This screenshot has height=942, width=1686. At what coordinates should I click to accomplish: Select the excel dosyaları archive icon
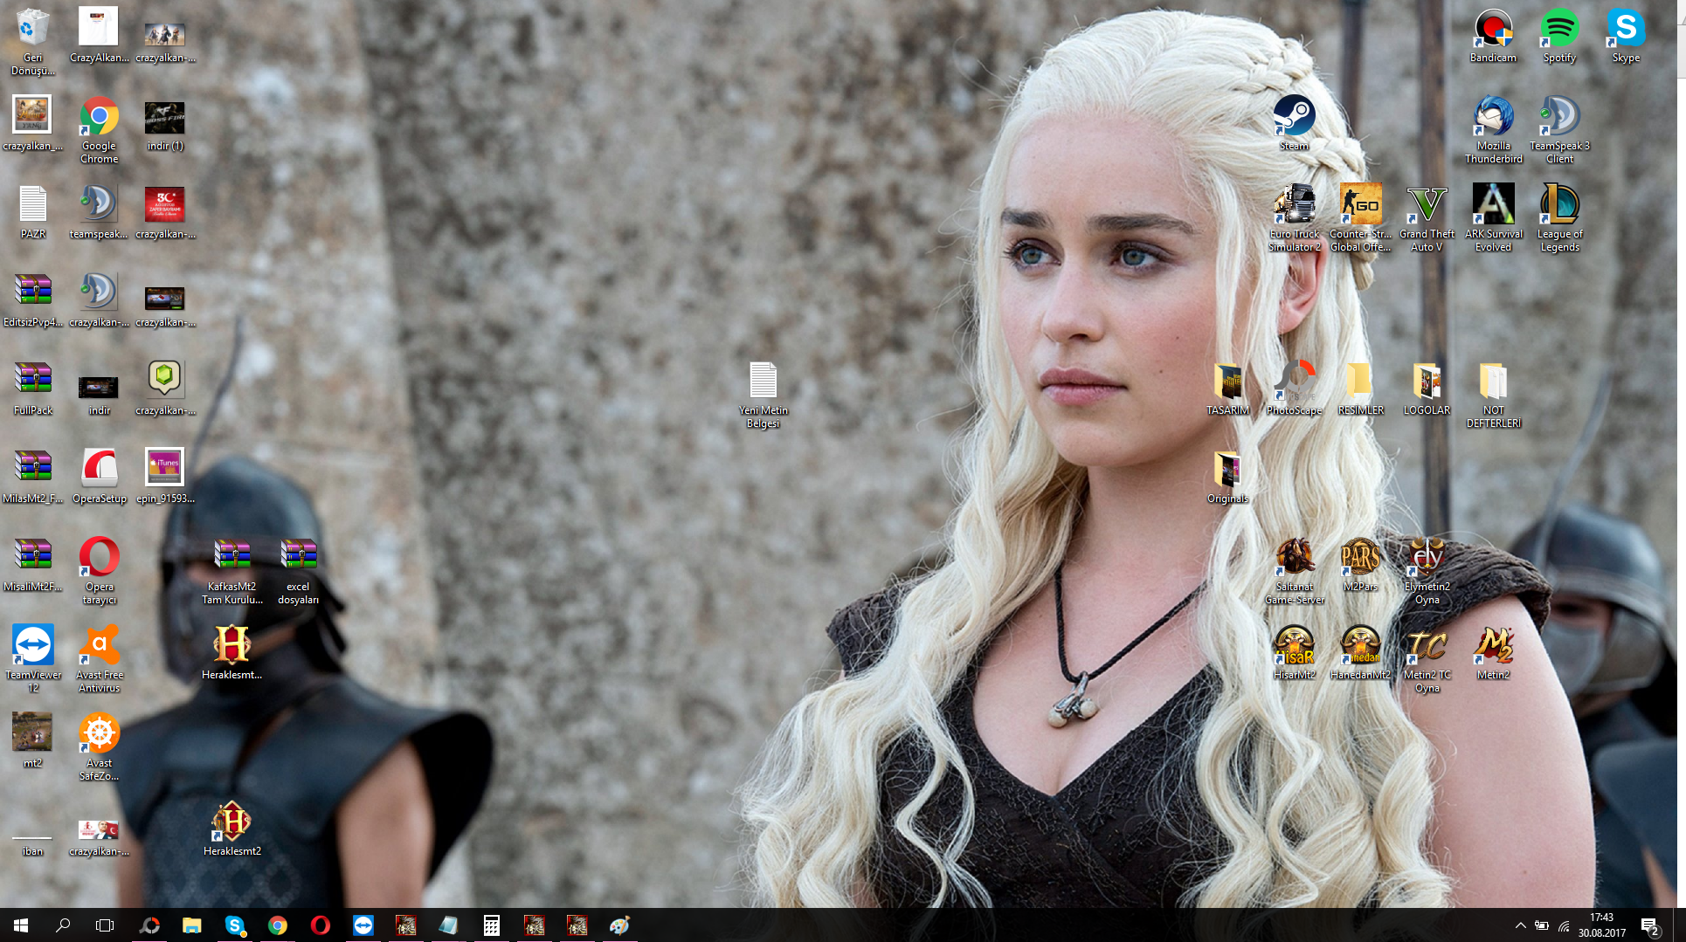point(298,571)
